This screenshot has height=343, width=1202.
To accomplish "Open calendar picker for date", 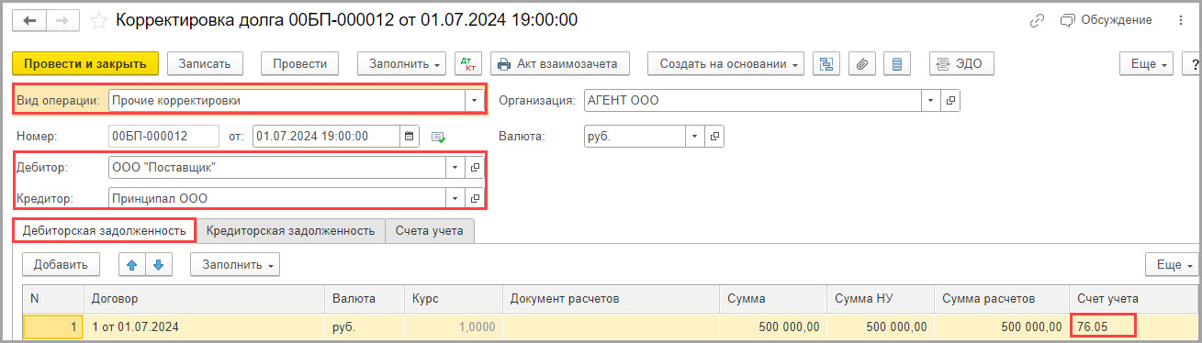I will [410, 136].
